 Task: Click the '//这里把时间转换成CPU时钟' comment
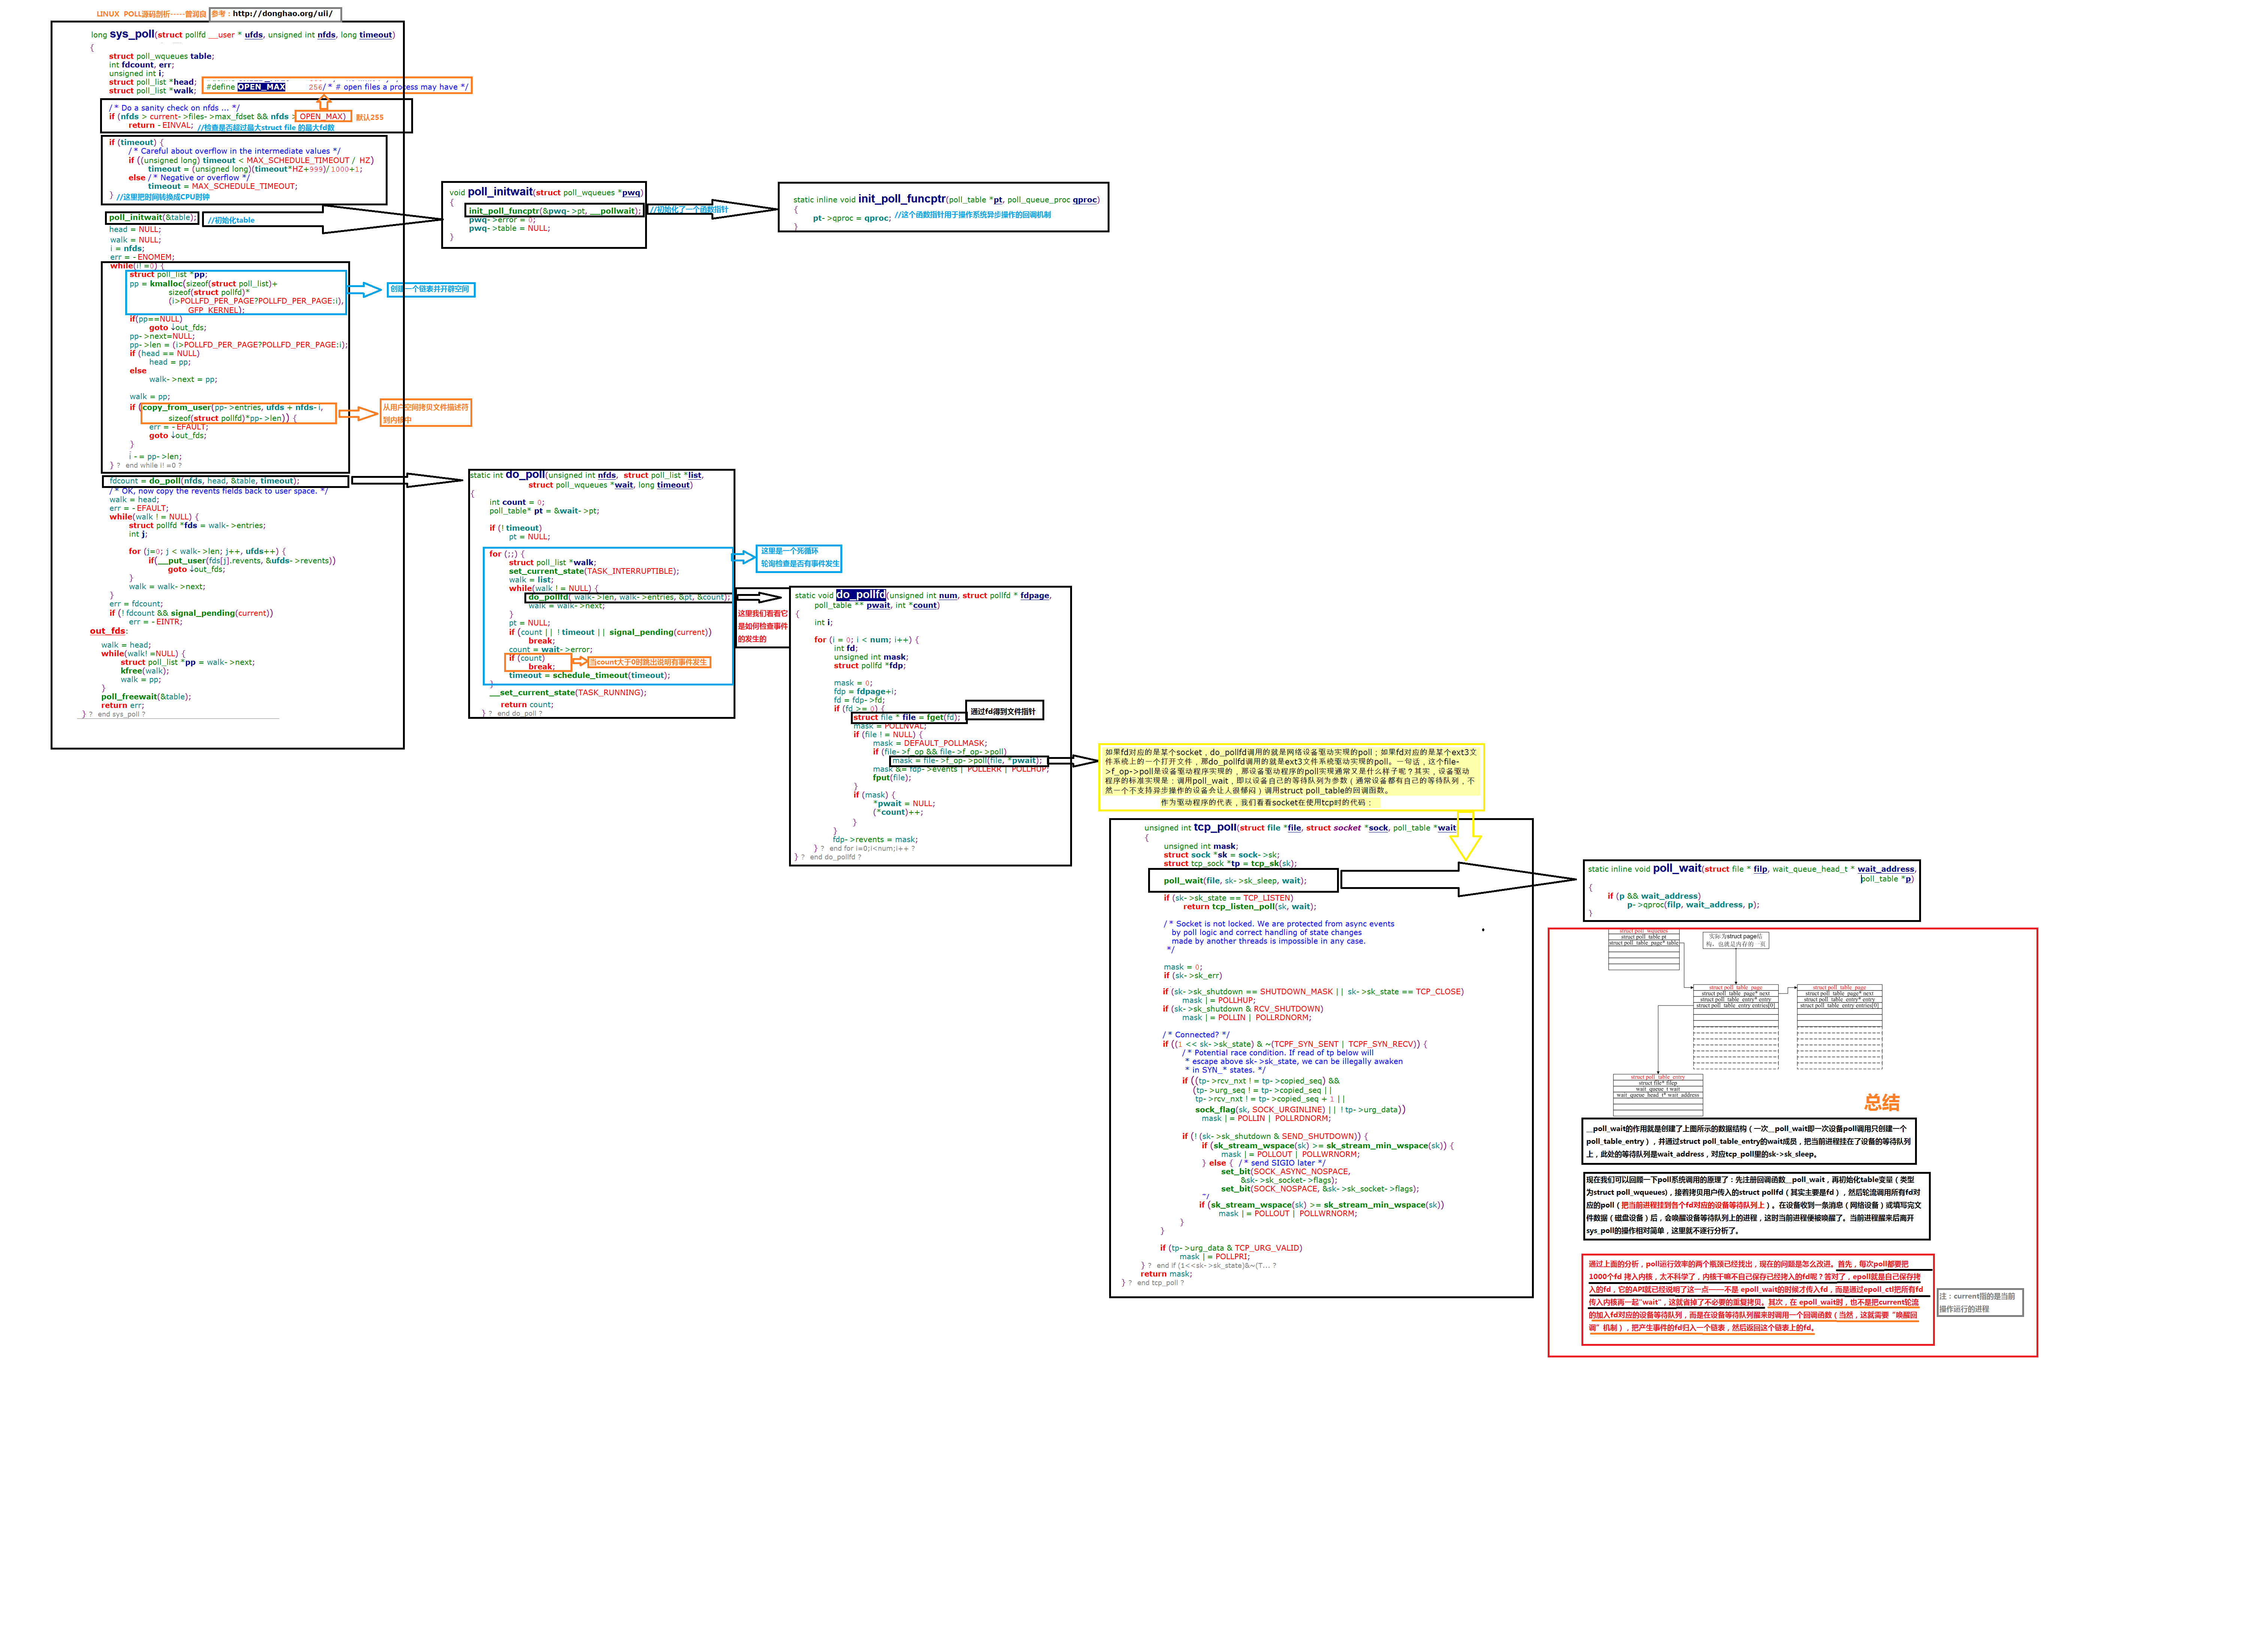(x=163, y=197)
